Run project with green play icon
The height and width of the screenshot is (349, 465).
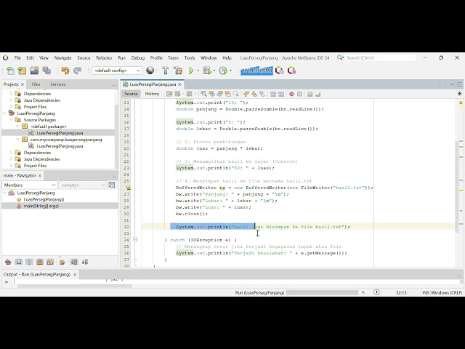click(191, 71)
